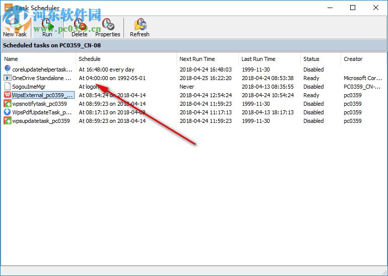
Task: Maximize the Task Scheduler window
Action: (353, 8)
